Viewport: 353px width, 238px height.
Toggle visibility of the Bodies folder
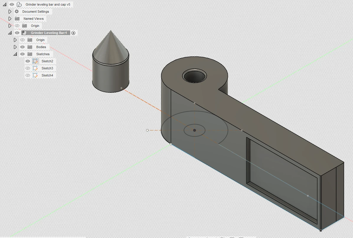[x=22, y=47]
